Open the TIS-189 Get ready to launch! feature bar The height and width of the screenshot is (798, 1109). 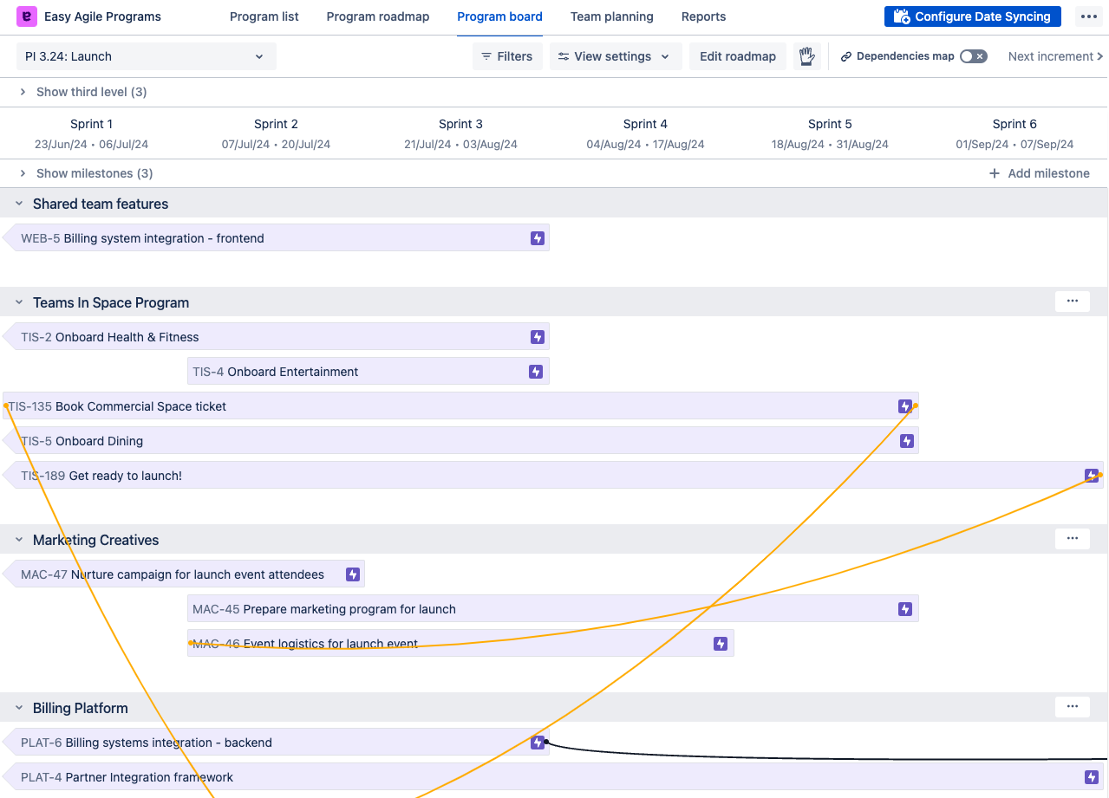tap(520, 476)
